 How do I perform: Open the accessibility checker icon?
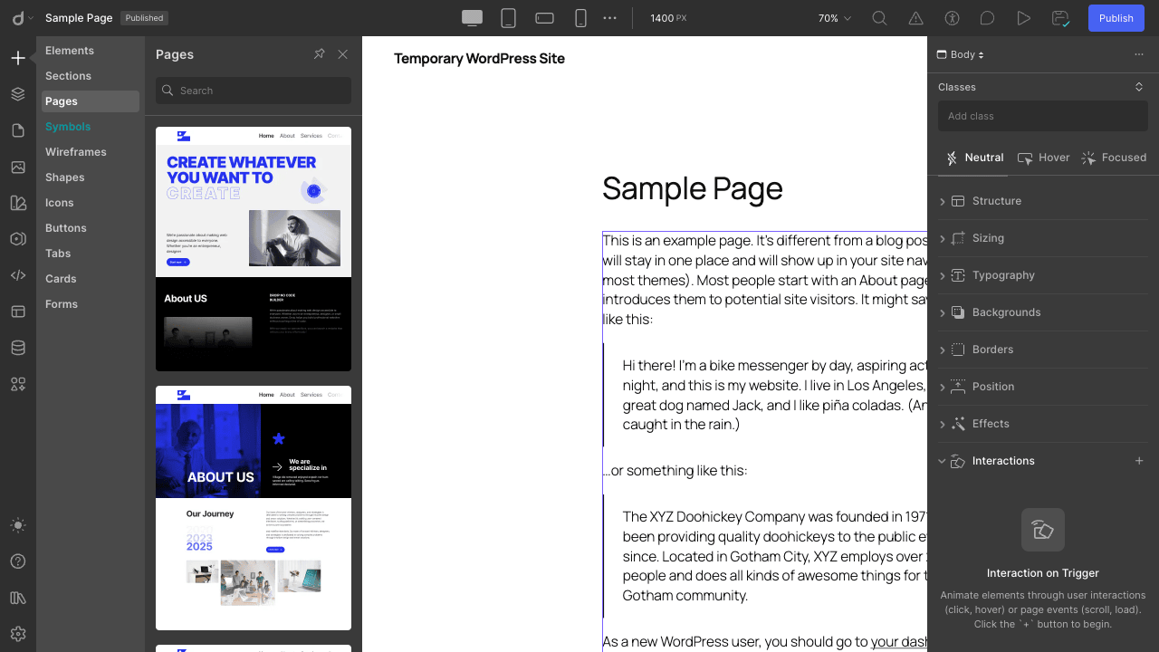tap(952, 18)
